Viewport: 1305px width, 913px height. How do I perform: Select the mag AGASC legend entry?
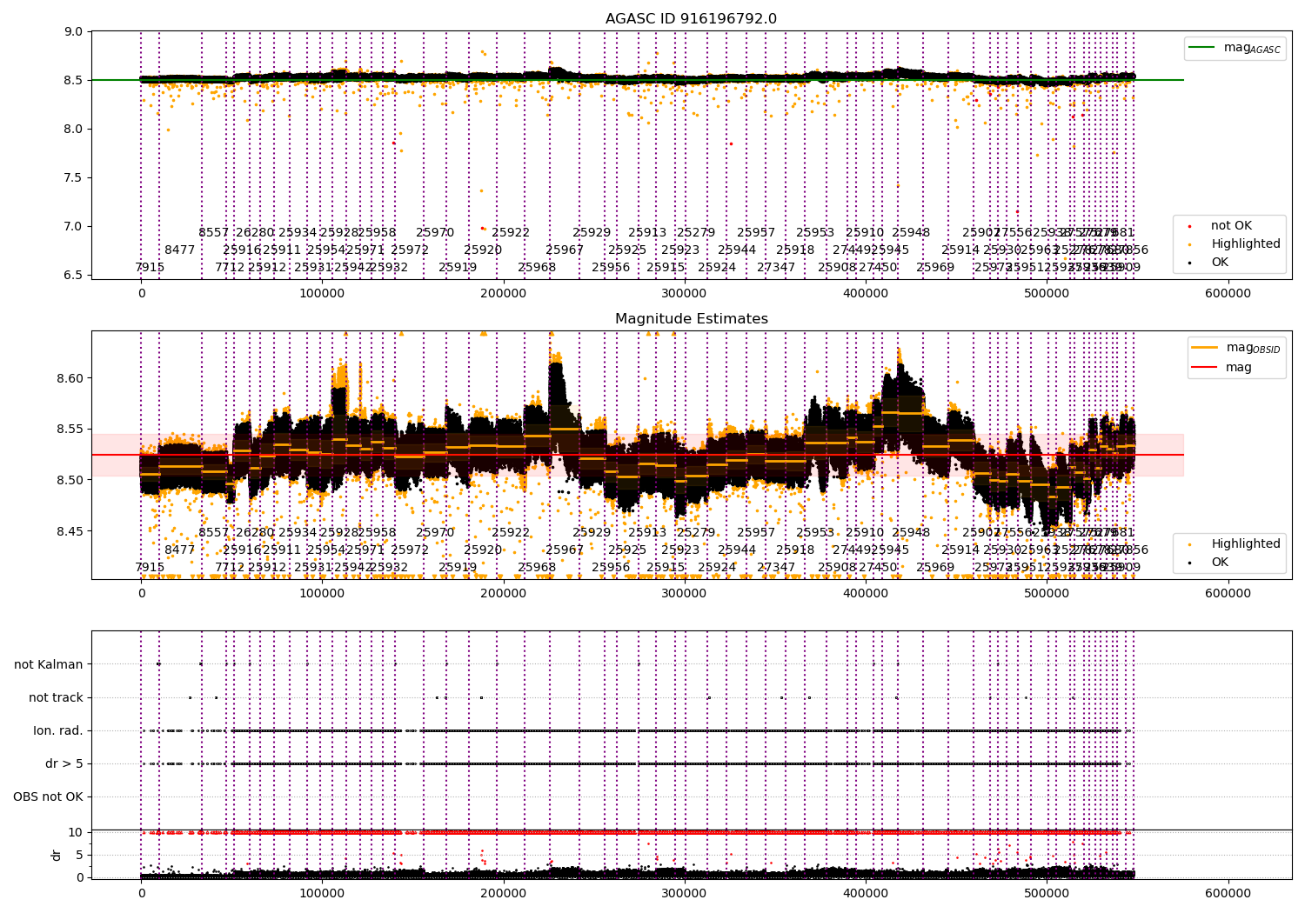pyautogui.click(x=1235, y=48)
